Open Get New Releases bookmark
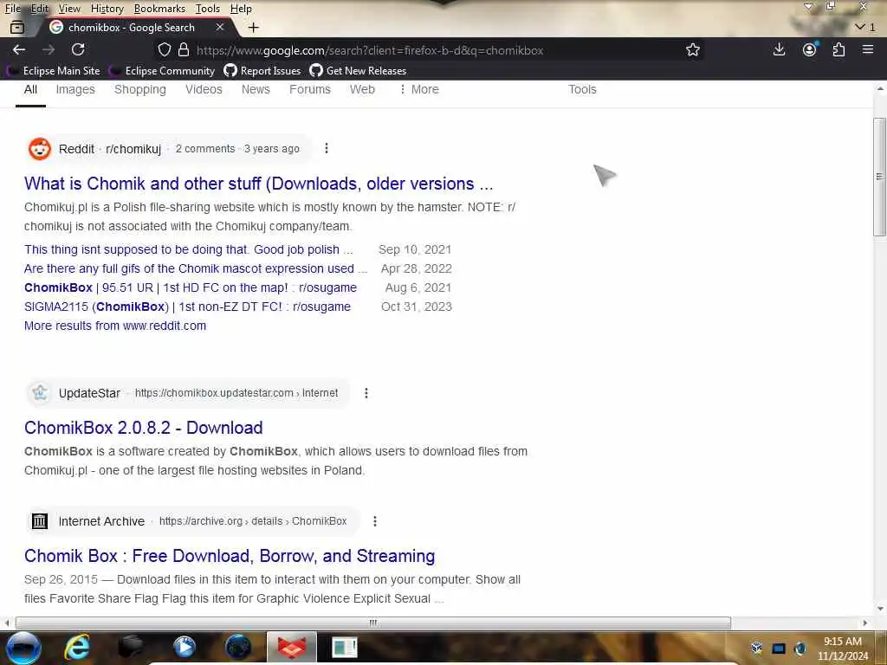The height and width of the screenshot is (665, 887). [x=358, y=71]
